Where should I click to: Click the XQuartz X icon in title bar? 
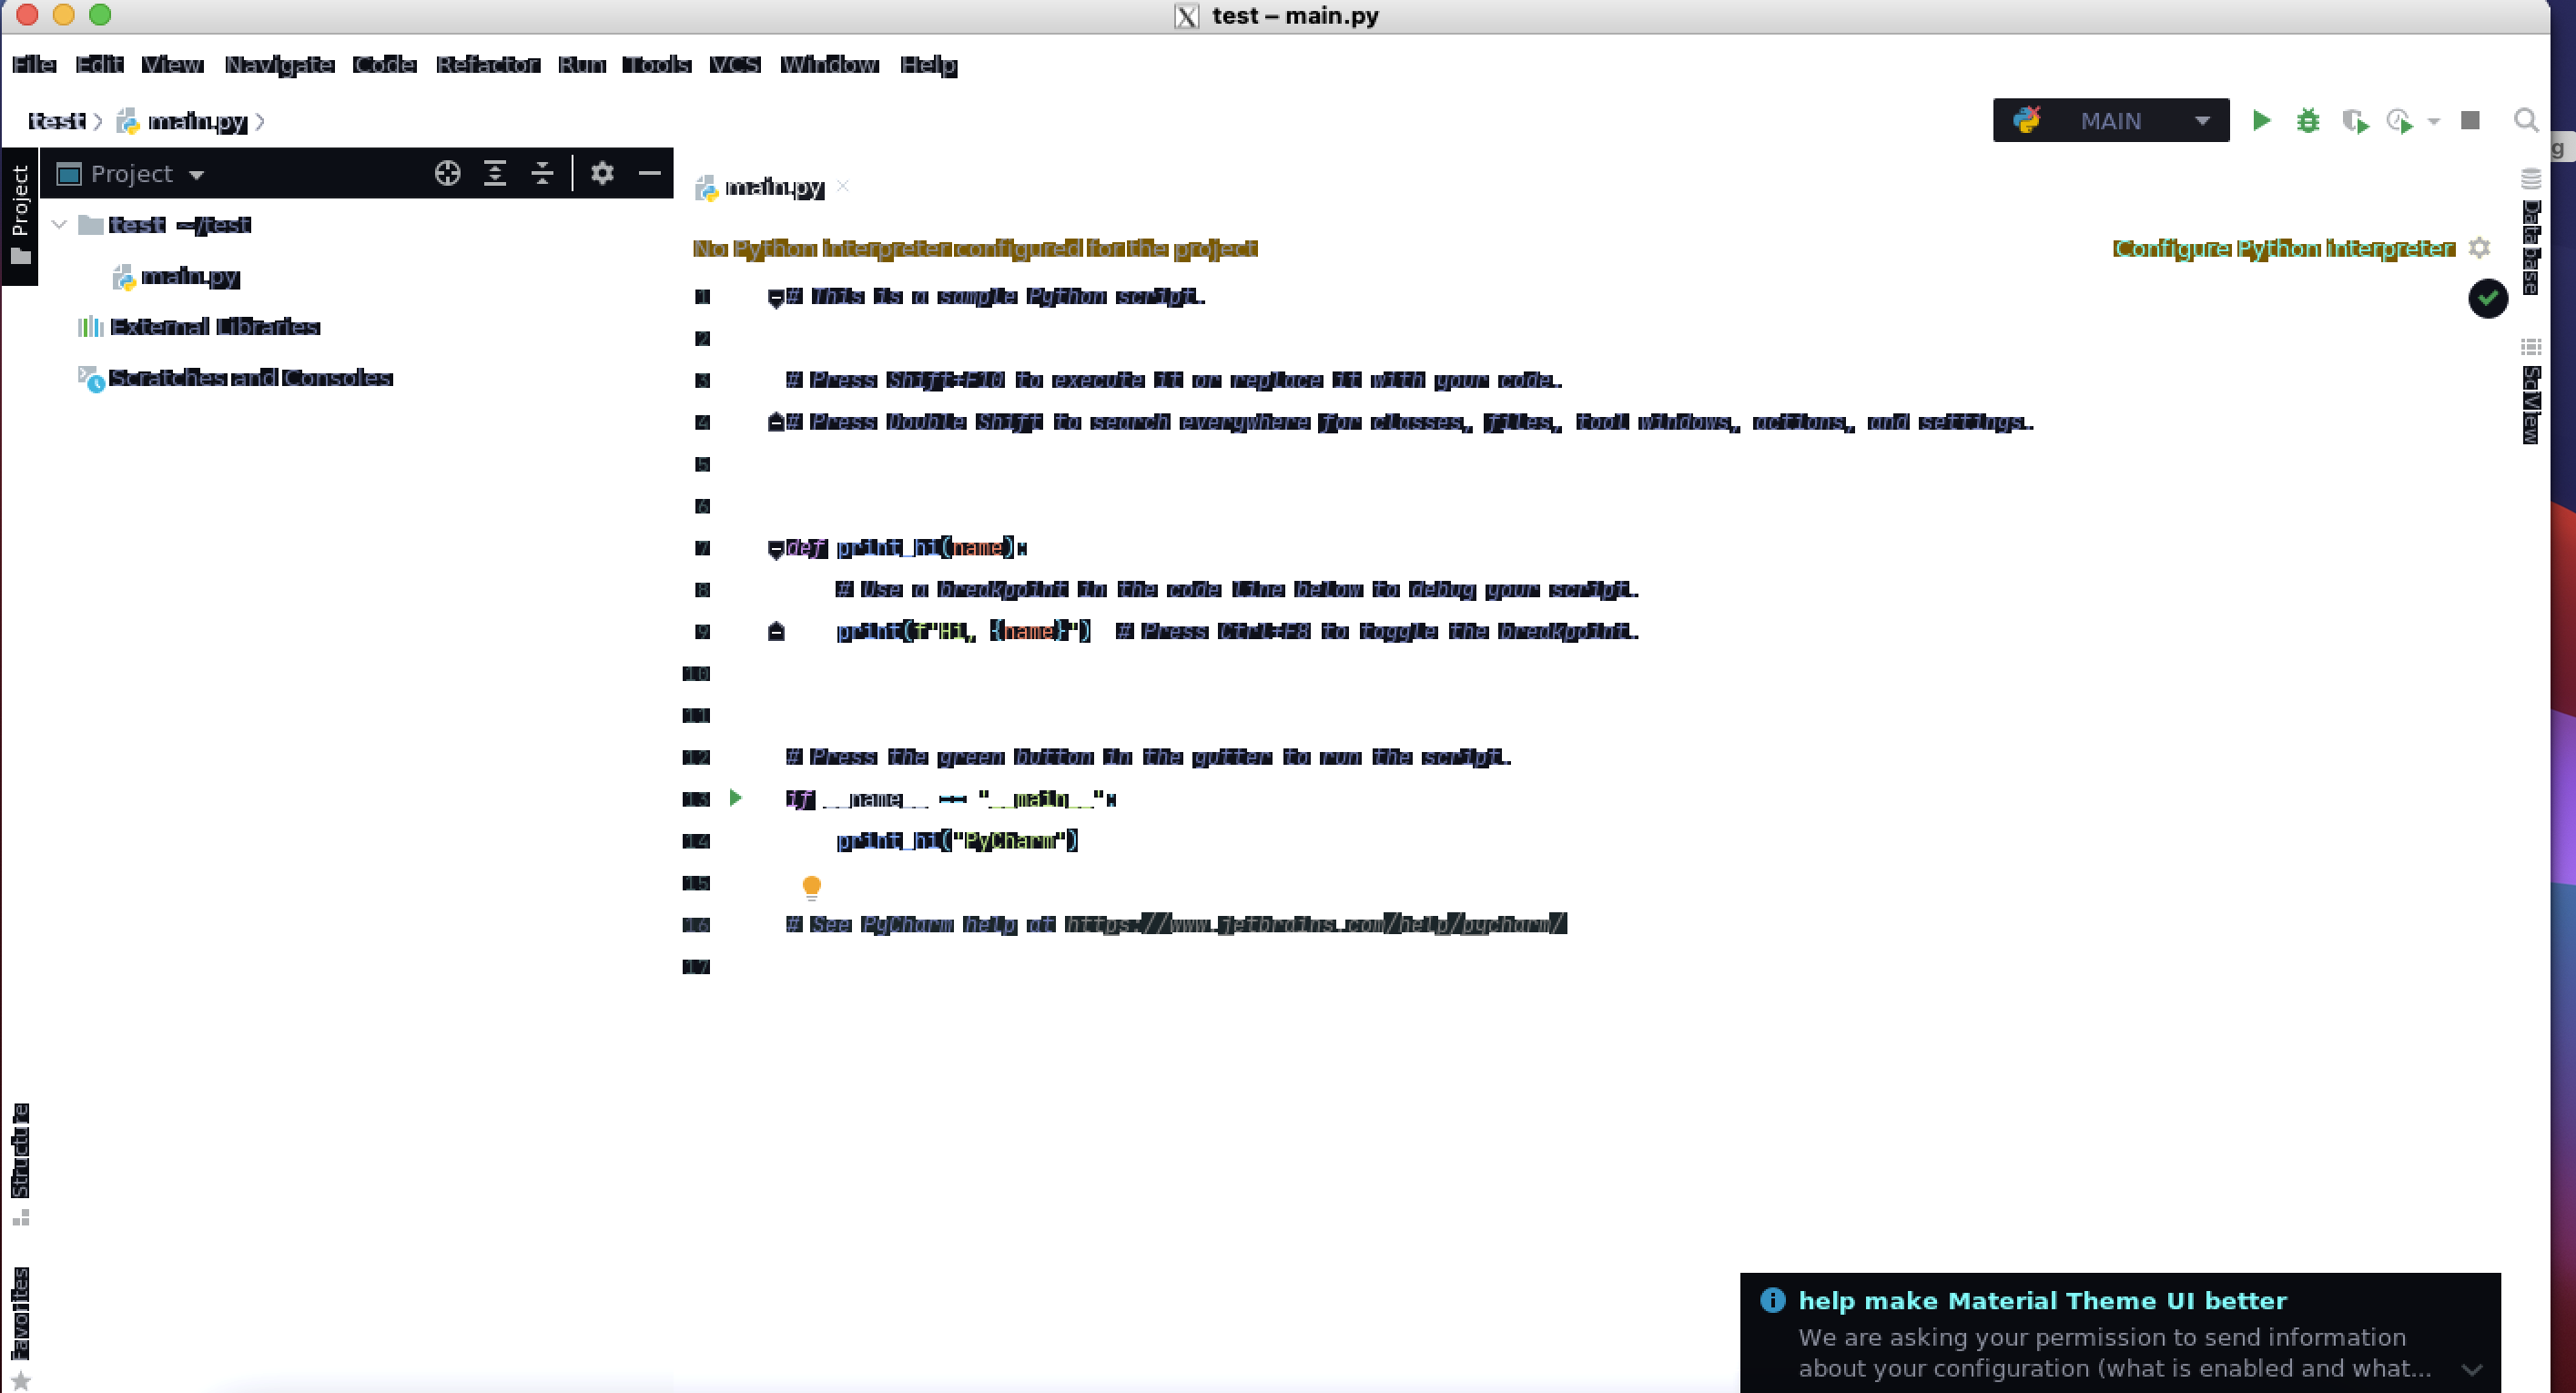(x=1186, y=16)
